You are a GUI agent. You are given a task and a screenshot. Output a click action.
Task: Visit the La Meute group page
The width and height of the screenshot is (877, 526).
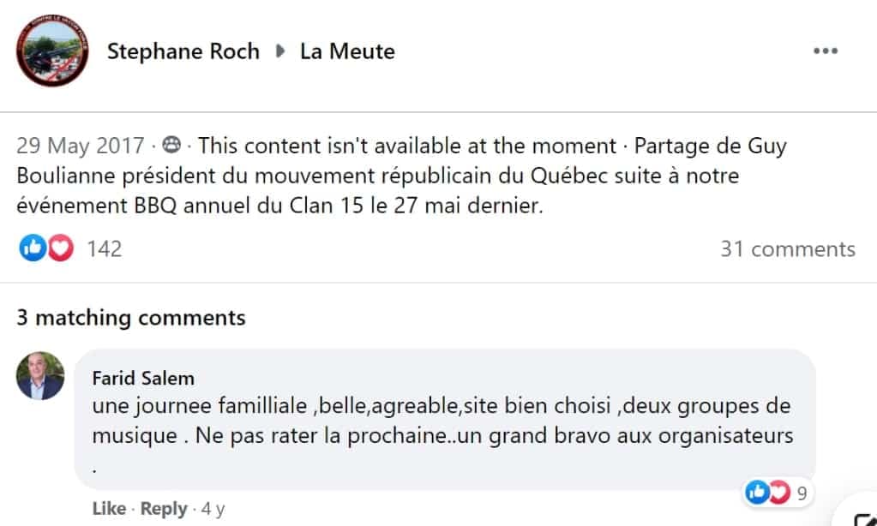coord(346,51)
